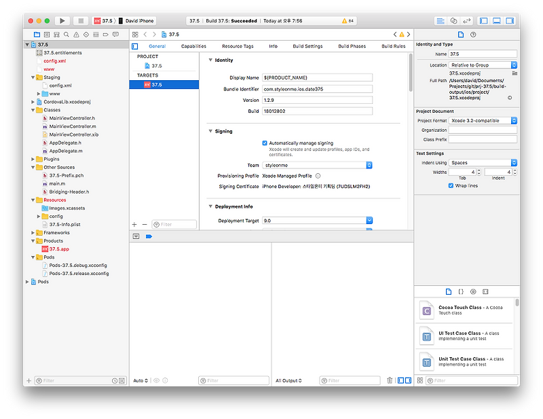Click the Version text field
543x419 pixels.
[x=317, y=100]
